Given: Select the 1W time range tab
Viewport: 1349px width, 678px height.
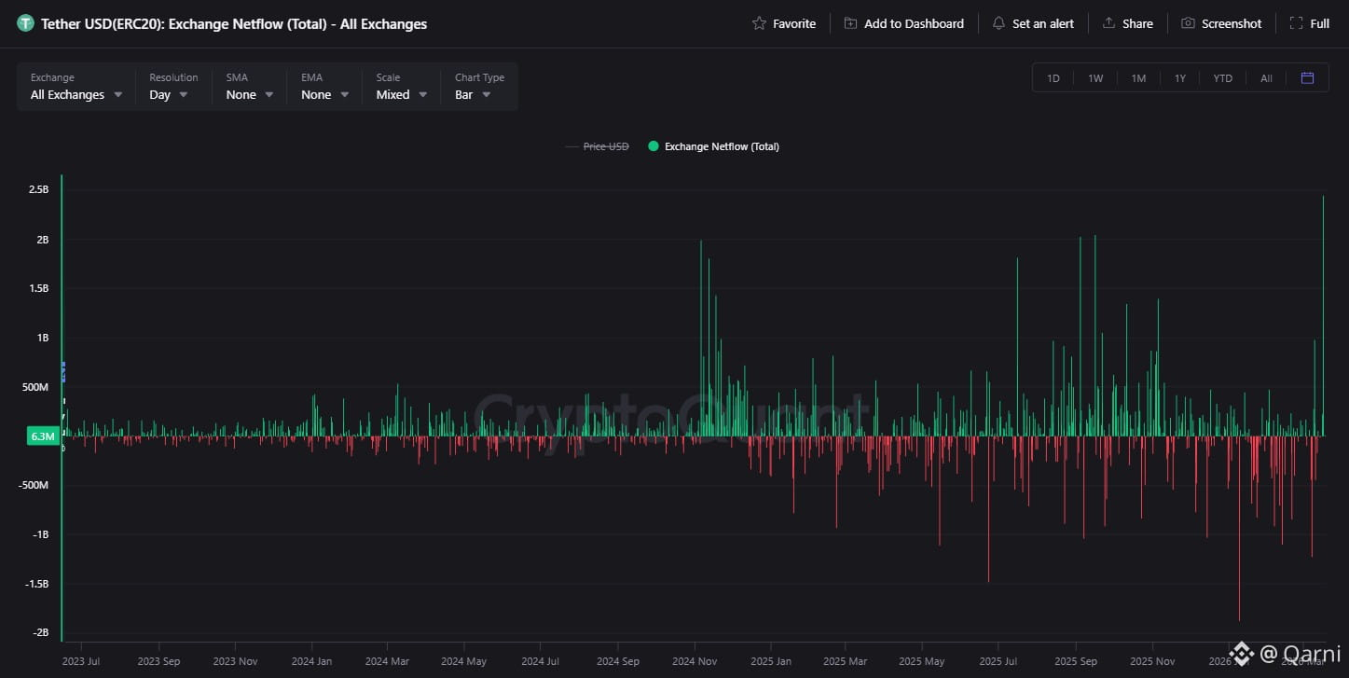Looking at the screenshot, I should click(1095, 78).
